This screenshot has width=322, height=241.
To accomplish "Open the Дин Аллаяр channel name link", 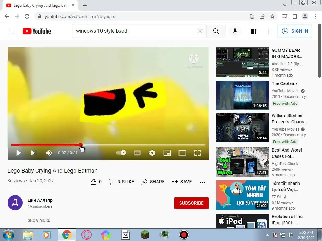I will 40,200.
